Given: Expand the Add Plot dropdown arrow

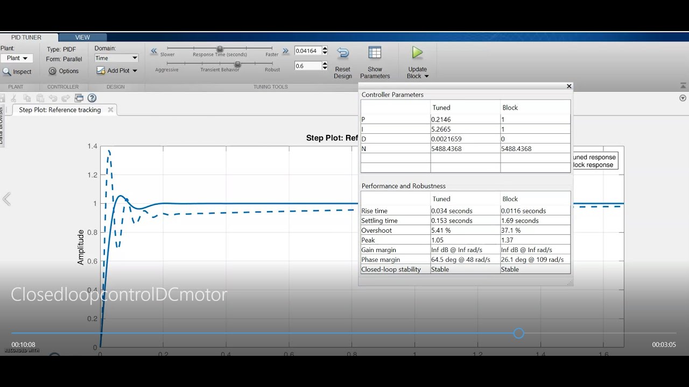Looking at the screenshot, I should coord(135,71).
